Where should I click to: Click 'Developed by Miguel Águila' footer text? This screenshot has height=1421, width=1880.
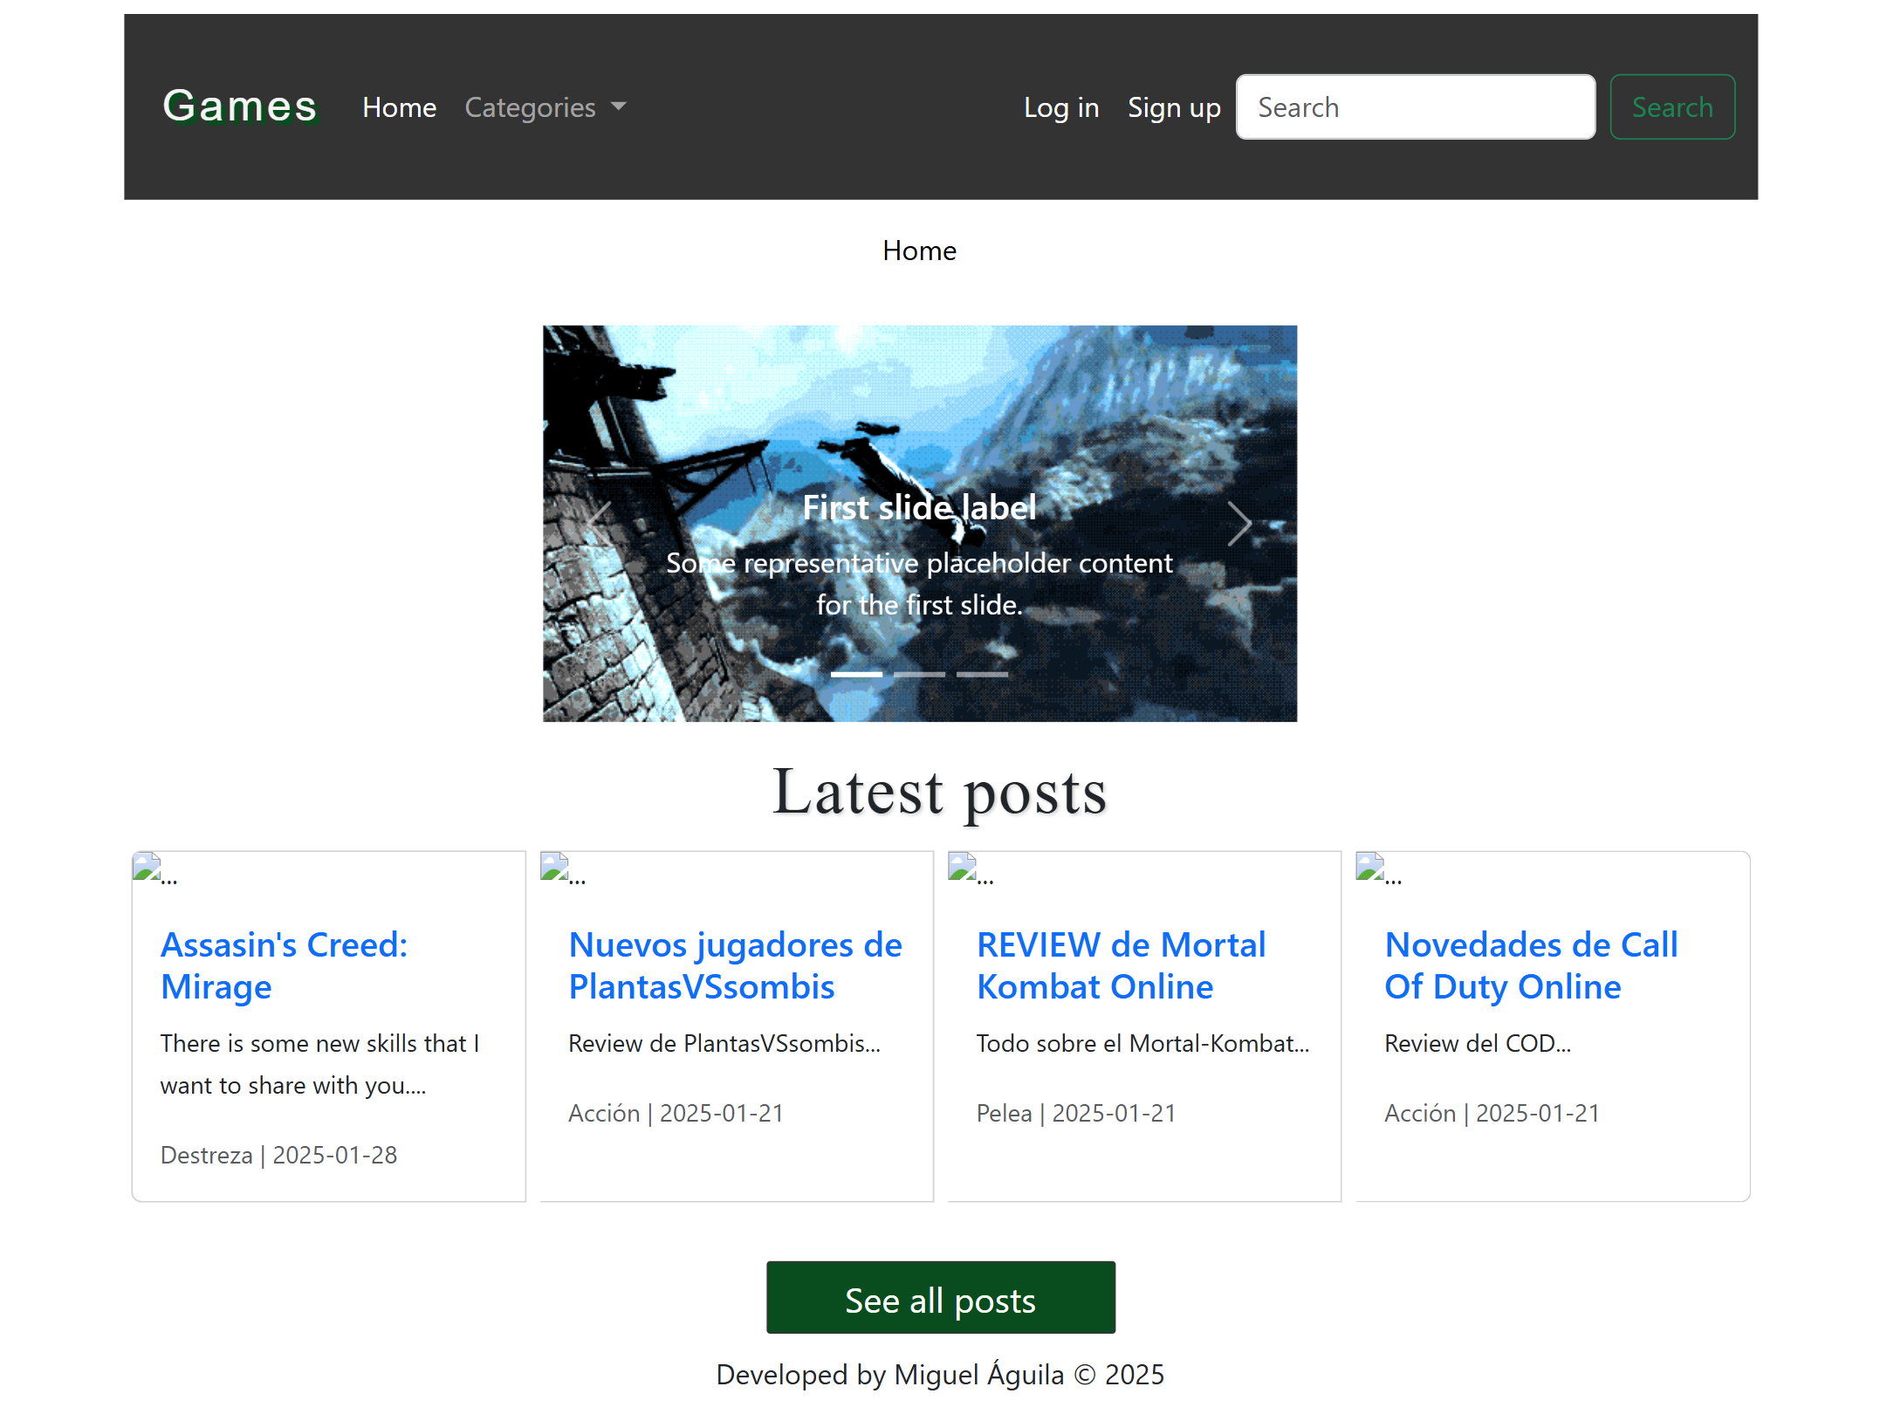click(940, 1375)
